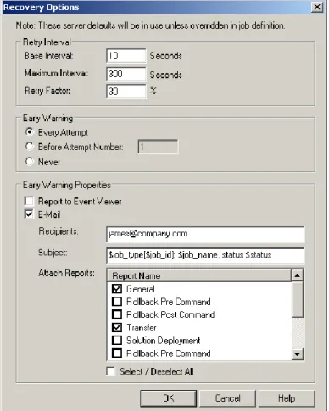Screen dimensions: 329x411
Task: Enable Report to Event Viewer checkbox
Action: [29, 201]
